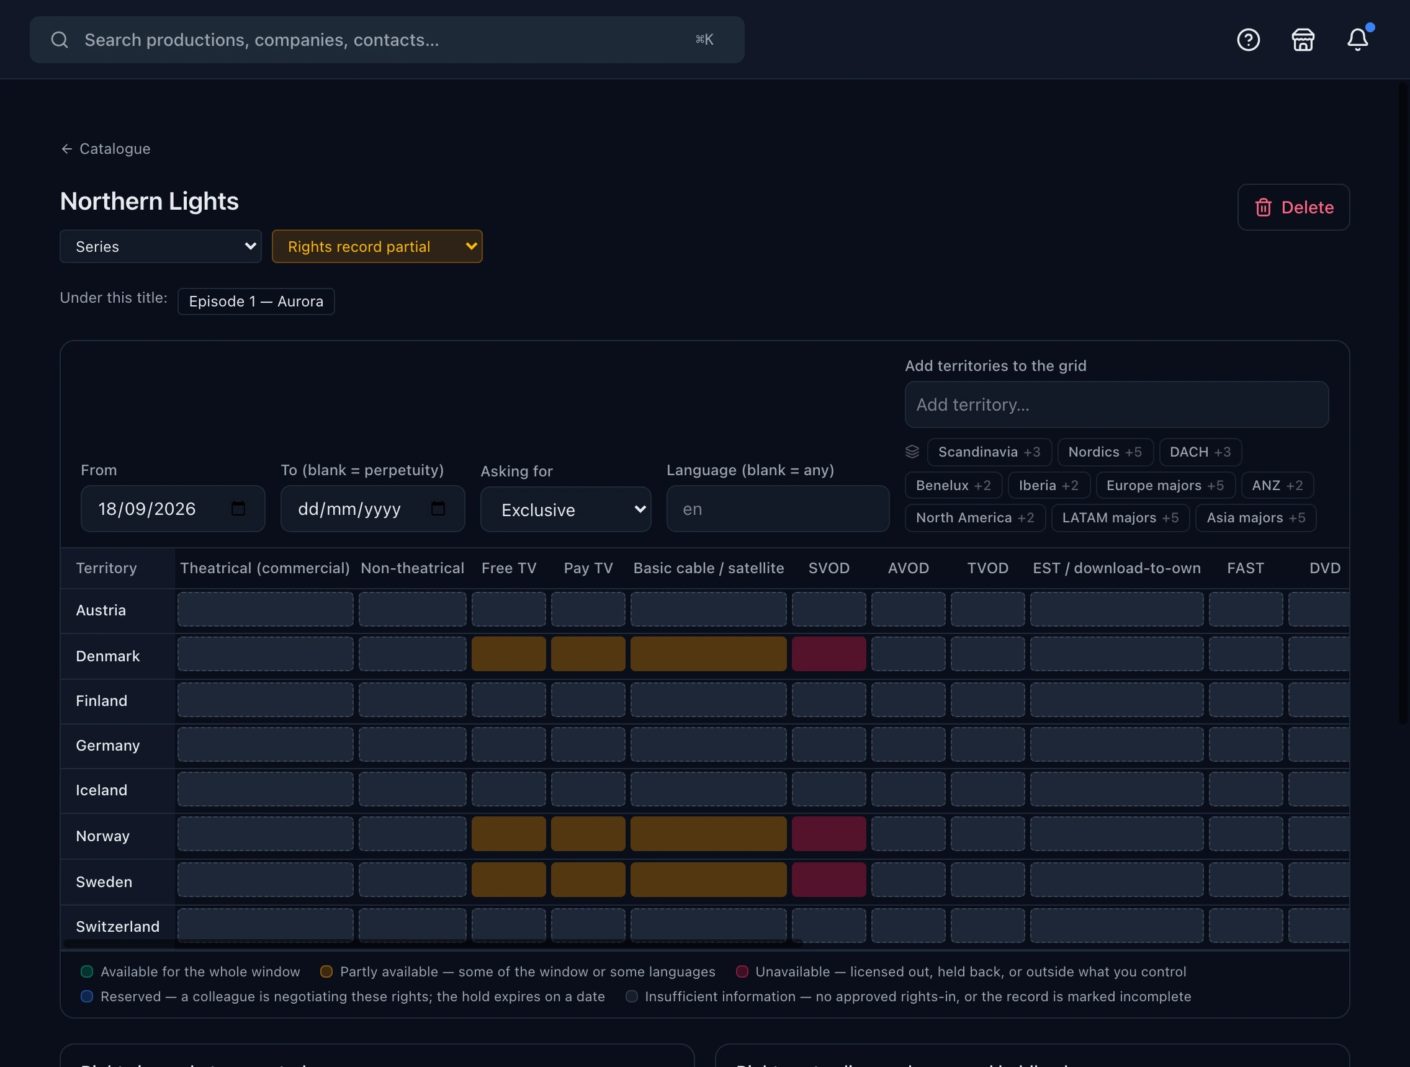Click the EST / download-to-own column header
Screen dimensions: 1410x1067
[1116, 568]
